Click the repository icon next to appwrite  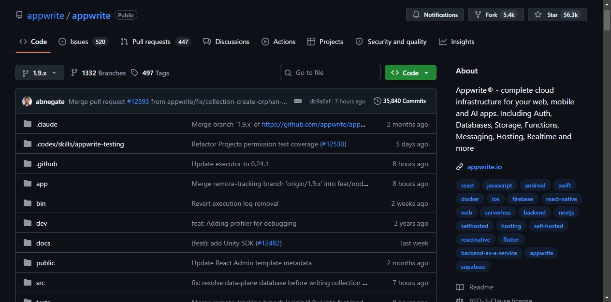[x=19, y=15]
